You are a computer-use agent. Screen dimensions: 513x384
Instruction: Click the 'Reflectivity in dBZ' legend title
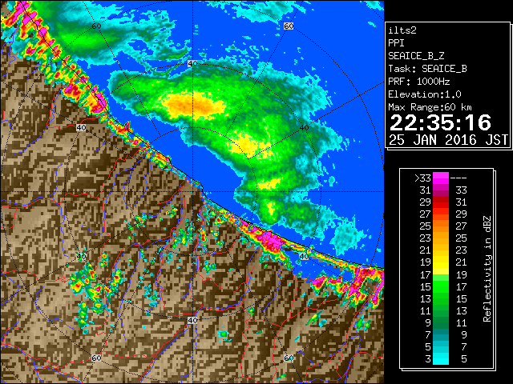tap(487, 269)
